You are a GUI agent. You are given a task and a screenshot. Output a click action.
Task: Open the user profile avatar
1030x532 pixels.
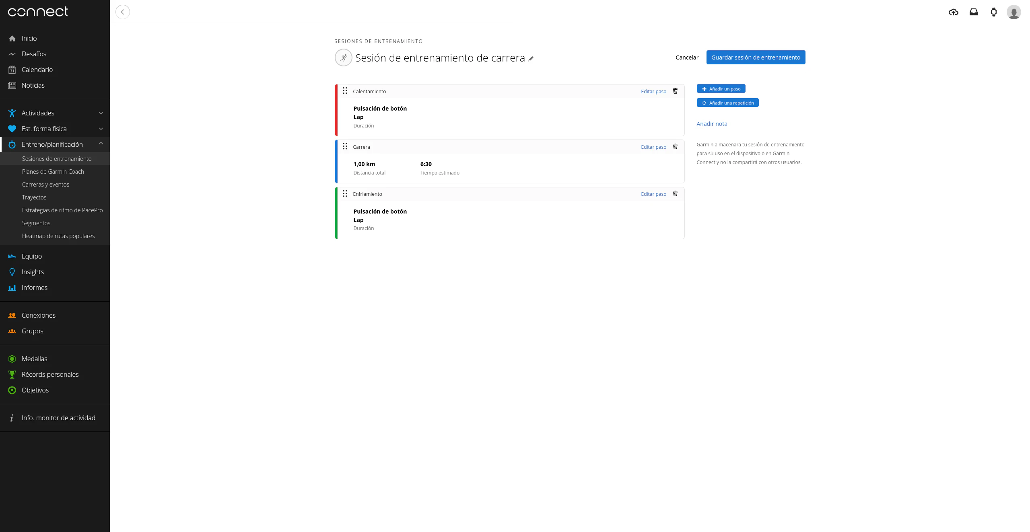tap(1014, 12)
